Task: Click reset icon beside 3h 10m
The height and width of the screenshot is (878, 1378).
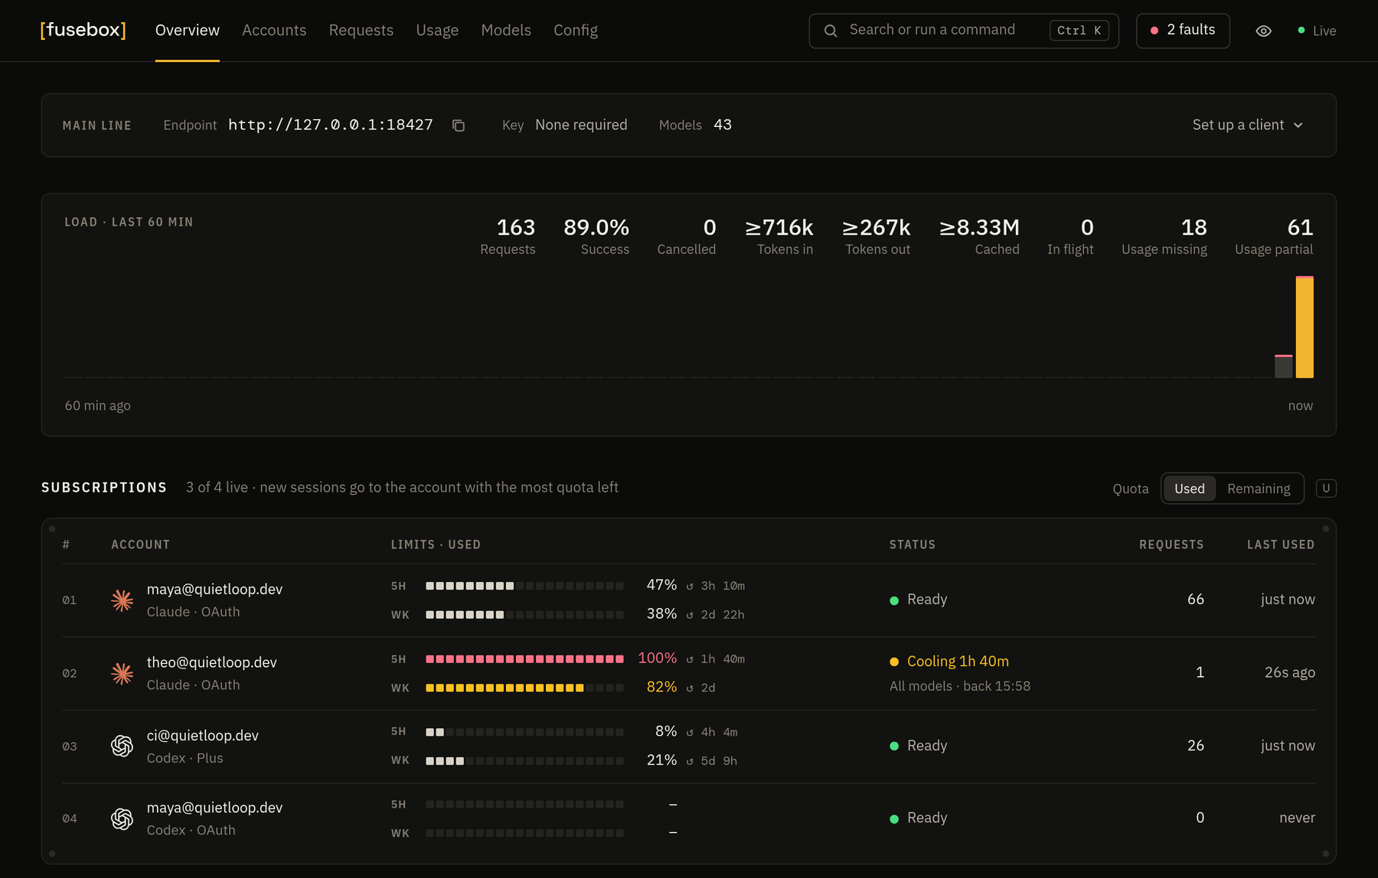Action: (690, 587)
